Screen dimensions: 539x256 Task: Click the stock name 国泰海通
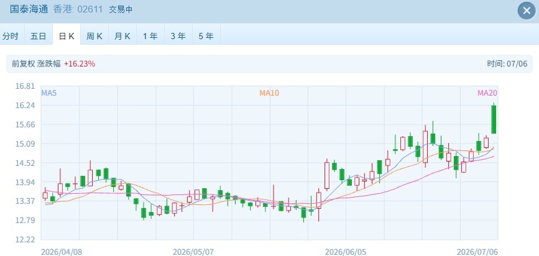coord(29,9)
